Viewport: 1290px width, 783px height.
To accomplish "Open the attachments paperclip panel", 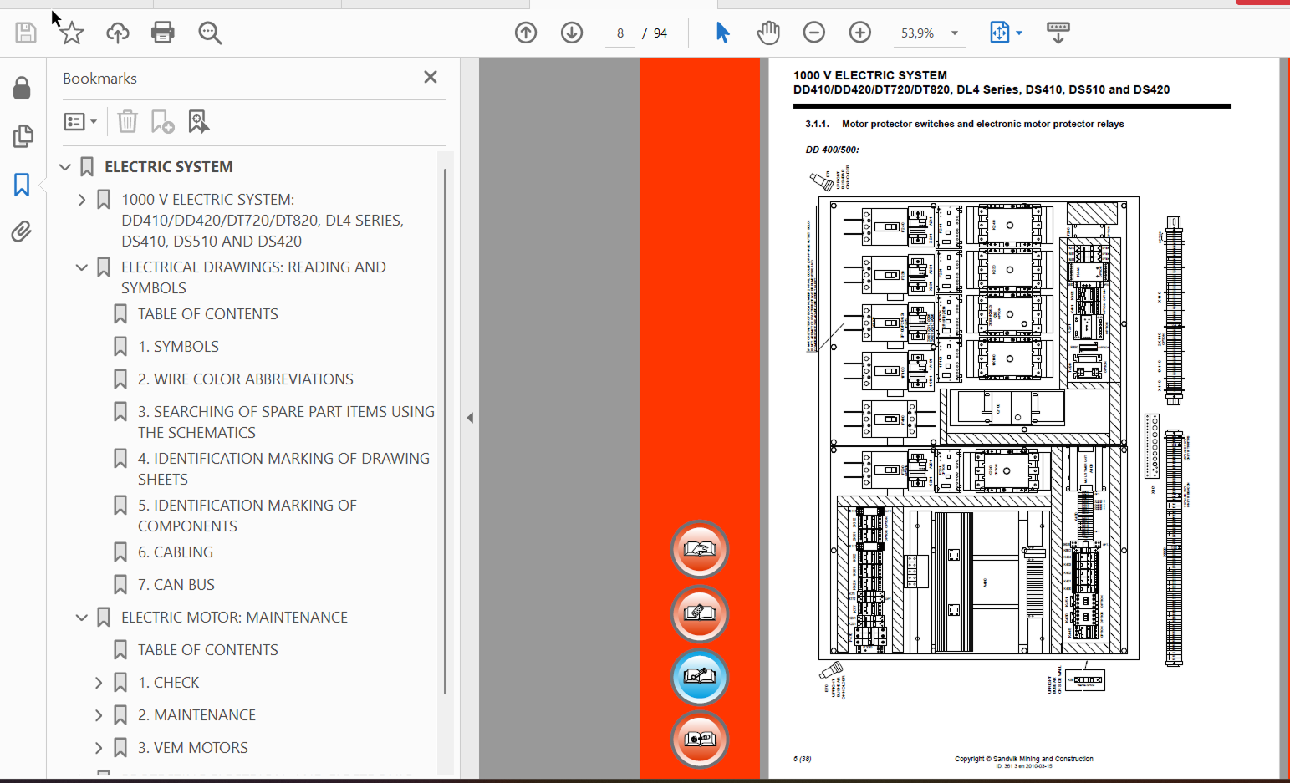I will tap(22, 231).
